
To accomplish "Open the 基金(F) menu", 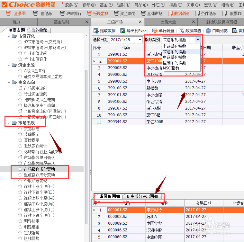I will [106, 5].
